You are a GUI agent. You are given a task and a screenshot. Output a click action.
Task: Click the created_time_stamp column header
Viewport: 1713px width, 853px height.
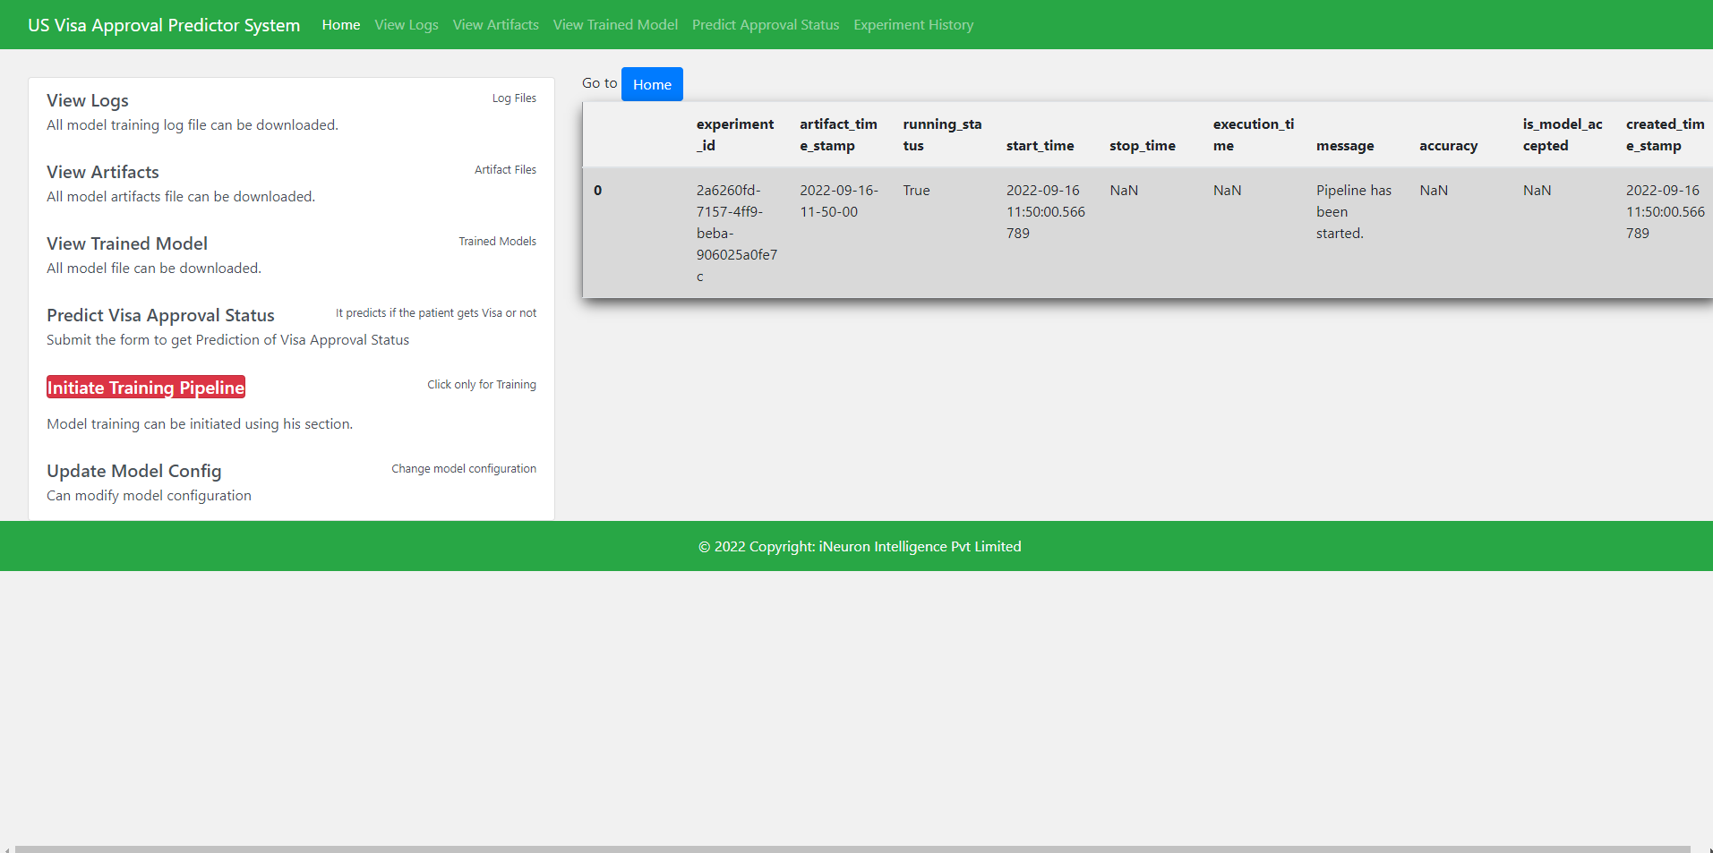pos(1666,135)
